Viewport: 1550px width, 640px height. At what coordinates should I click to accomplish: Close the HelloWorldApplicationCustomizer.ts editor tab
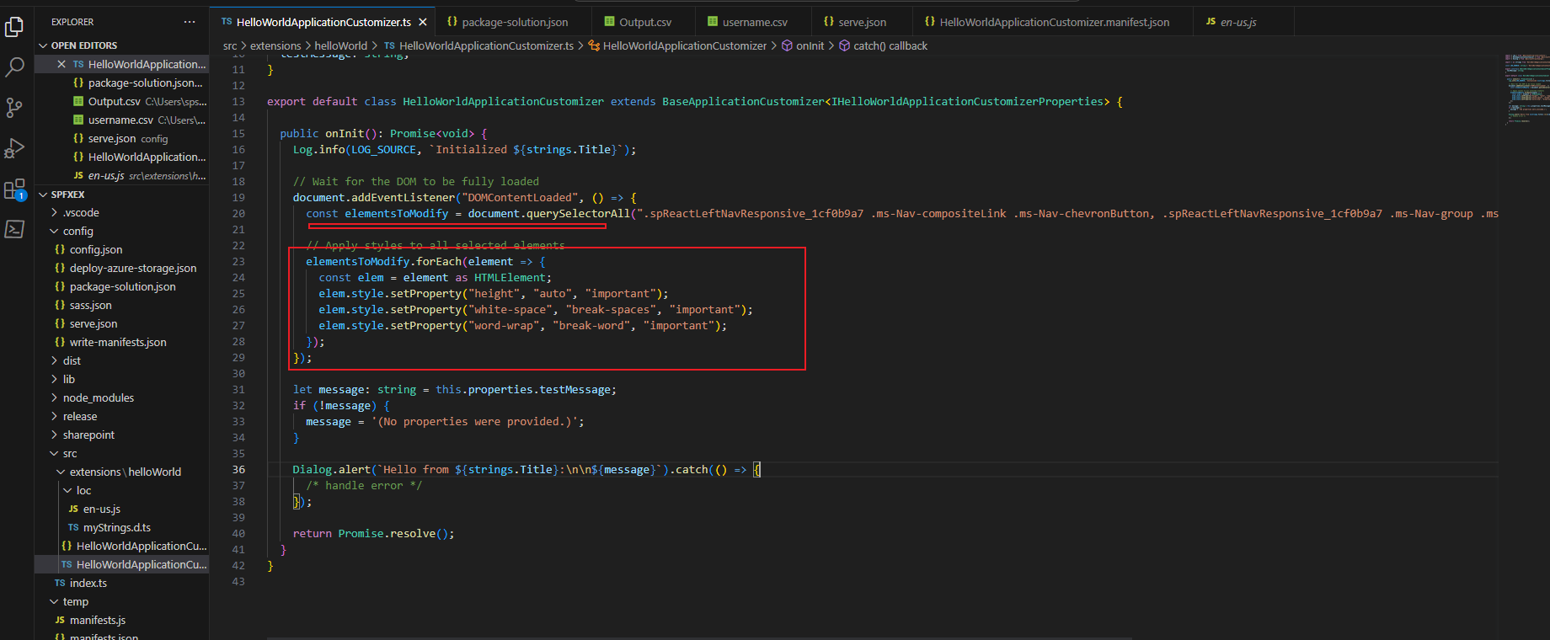click(423, 22)
